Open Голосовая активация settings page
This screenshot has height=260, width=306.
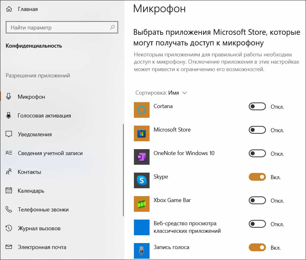(x=44, y=116)
